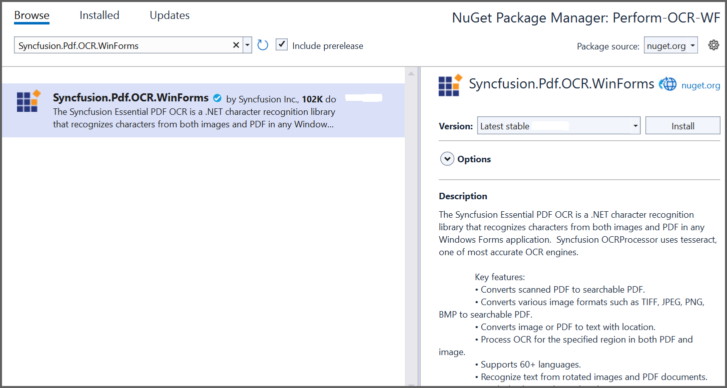Toggle Include prerelease checkbox
The image size is (727, 388).
pyautogui.click(x=282, y=45)
